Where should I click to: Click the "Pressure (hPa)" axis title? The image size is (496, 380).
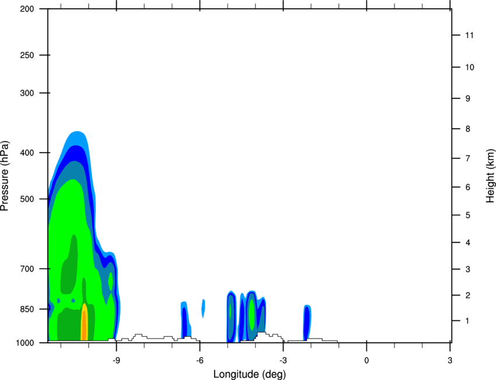(5, 176)
